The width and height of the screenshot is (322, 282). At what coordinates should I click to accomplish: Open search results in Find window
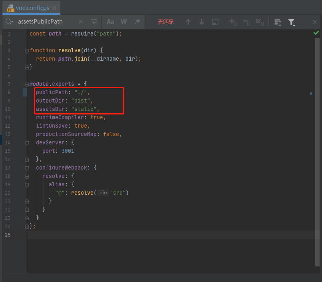215,22
